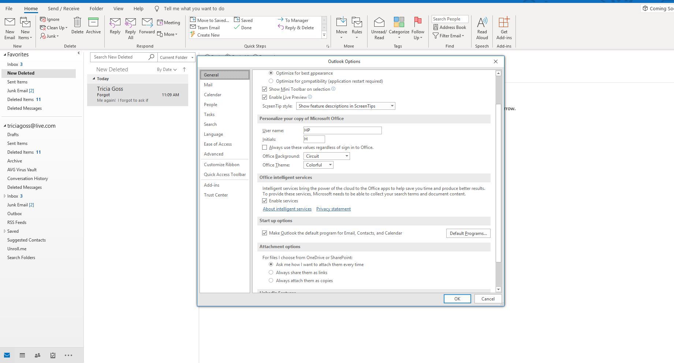674x363 pixels.
Task: Open the Current Folder search scope dropdown
Action: 176,57
